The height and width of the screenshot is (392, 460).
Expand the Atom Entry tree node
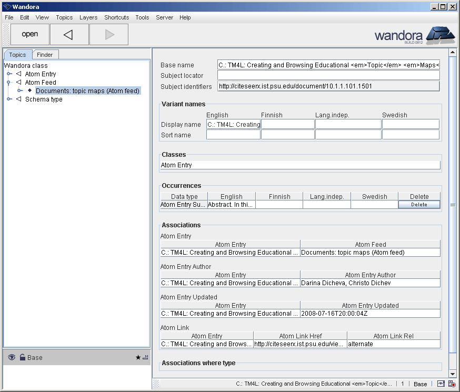pos(9,74)
